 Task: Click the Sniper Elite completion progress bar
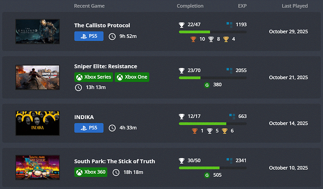[213, 78]
